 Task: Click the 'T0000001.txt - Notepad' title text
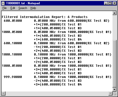click(23, 3)
